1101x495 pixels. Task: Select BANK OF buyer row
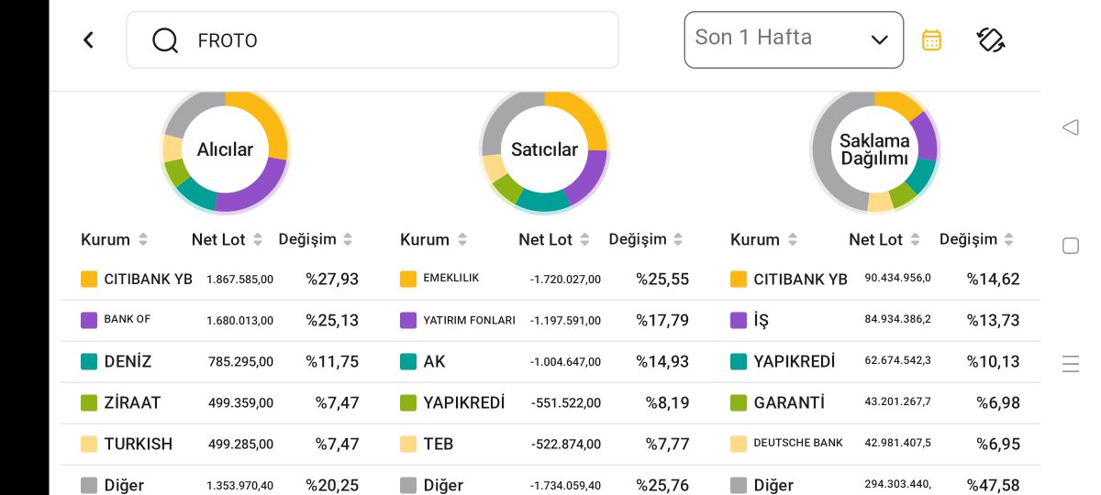[x=220, y=320]
